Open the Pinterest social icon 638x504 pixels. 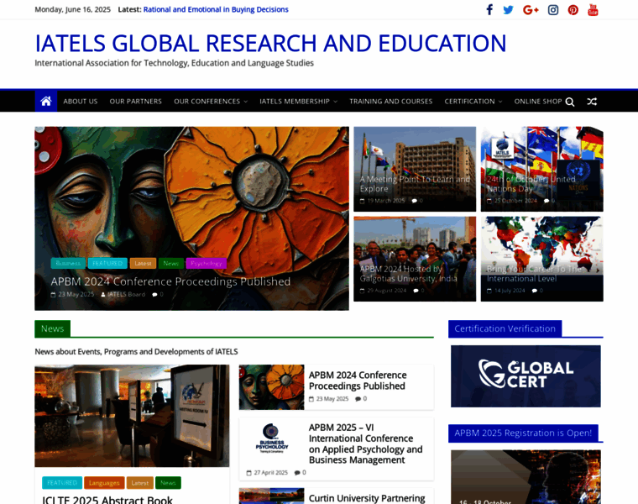tap(573, 10)
